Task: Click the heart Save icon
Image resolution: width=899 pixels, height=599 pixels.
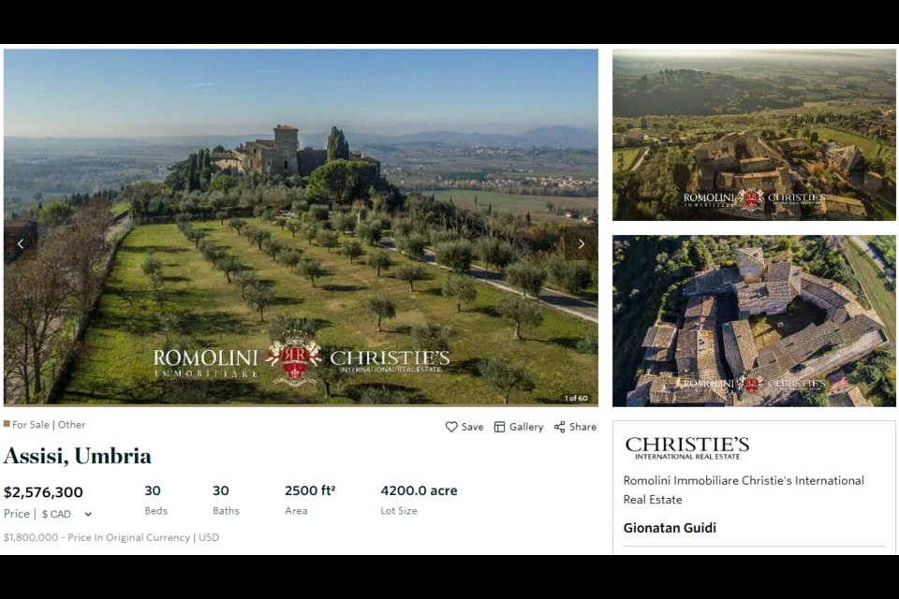Action: (x=451, y=427)
